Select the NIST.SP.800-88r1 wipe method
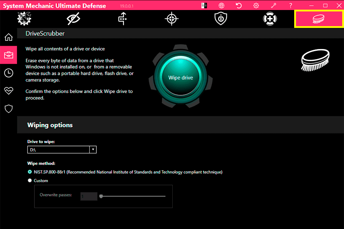 (x=30, y=172)
